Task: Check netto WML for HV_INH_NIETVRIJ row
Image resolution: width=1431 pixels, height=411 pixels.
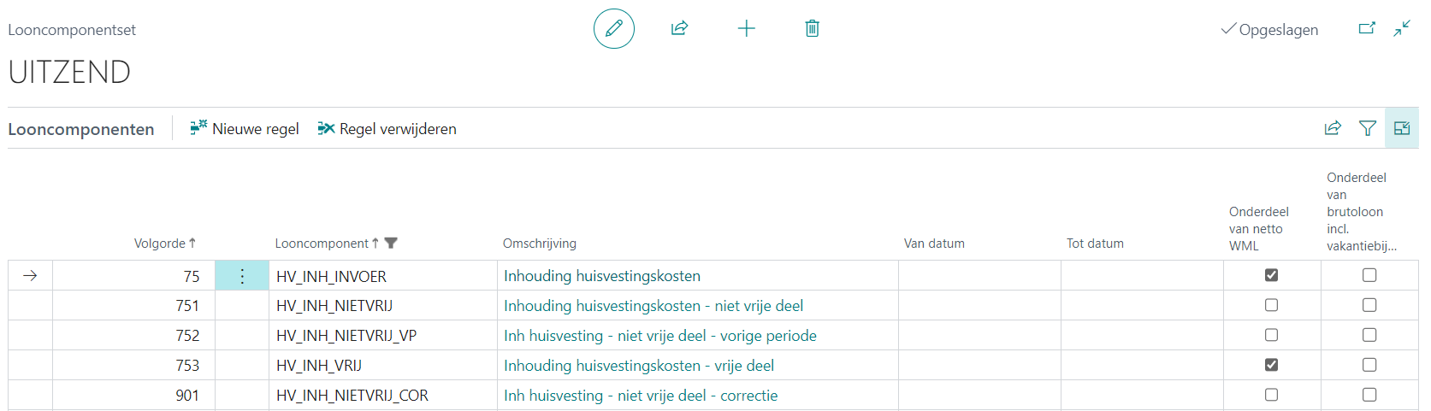Action: pos(1271,305)
